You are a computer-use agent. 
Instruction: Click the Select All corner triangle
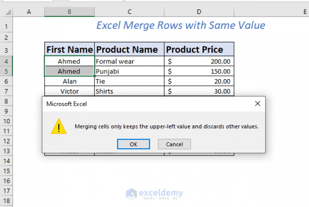[x=8, y=12]
